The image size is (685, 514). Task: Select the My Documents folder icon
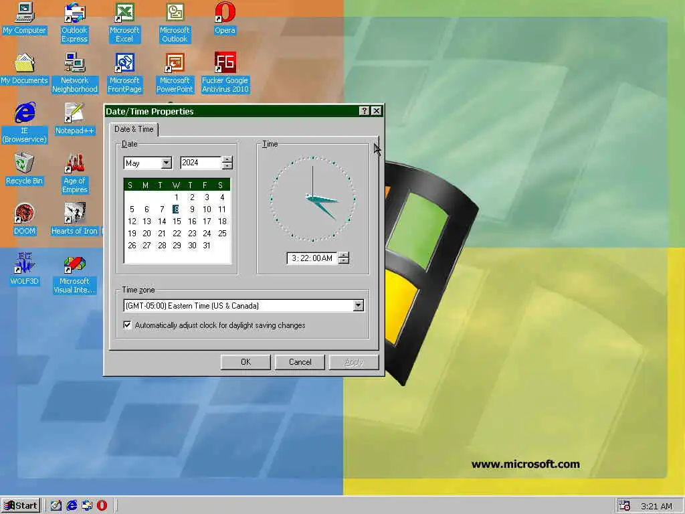[x=25, y=69]
